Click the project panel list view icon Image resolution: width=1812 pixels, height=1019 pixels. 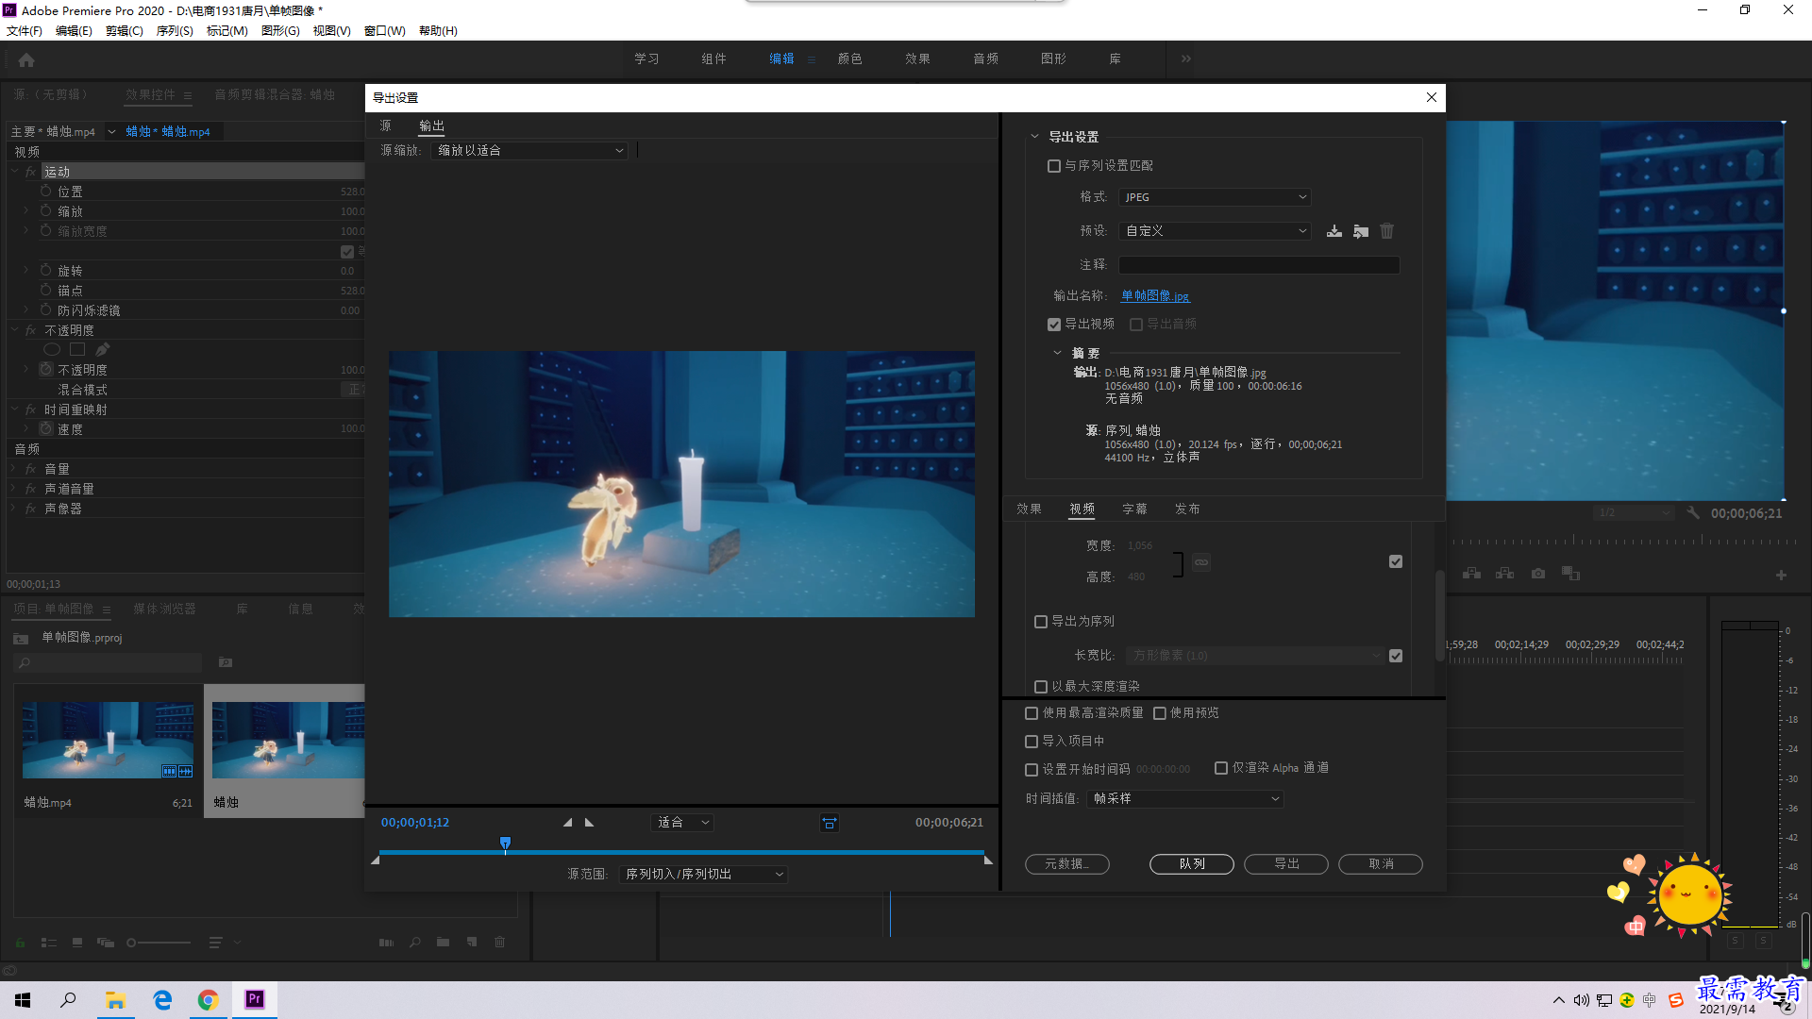(x=49, y=942)
